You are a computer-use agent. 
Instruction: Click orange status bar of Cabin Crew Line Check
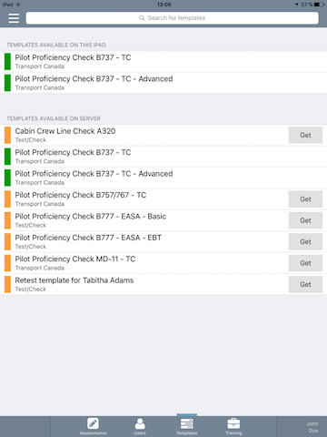(x=7, y=135)
